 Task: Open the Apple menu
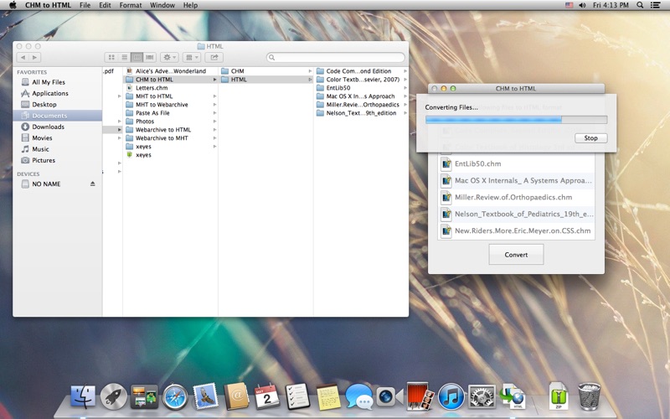click(x=13, y=5)
